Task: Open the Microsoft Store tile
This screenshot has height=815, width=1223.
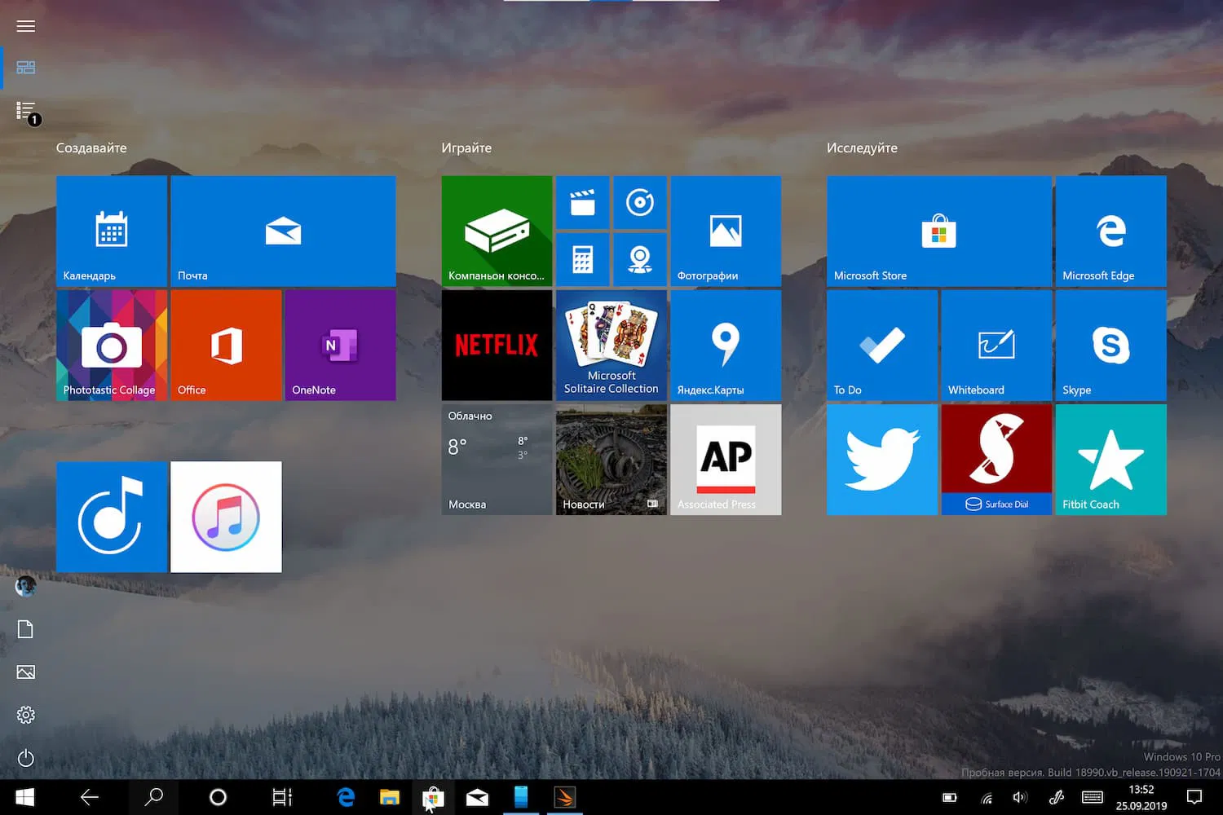Action: click(x=938, y=231)
